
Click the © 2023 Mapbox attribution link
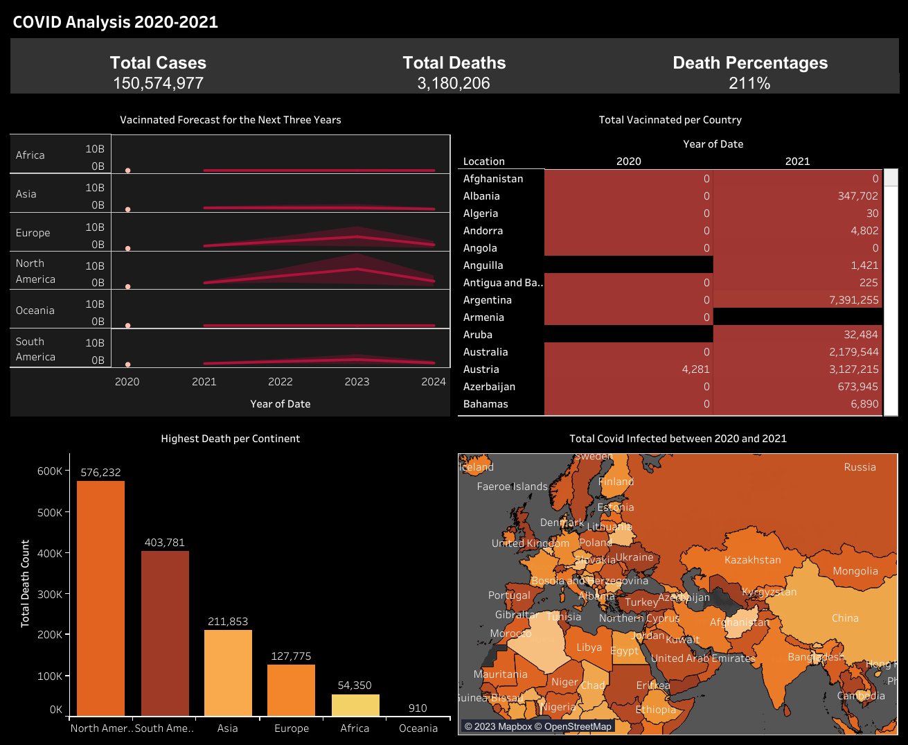point(499,726)
